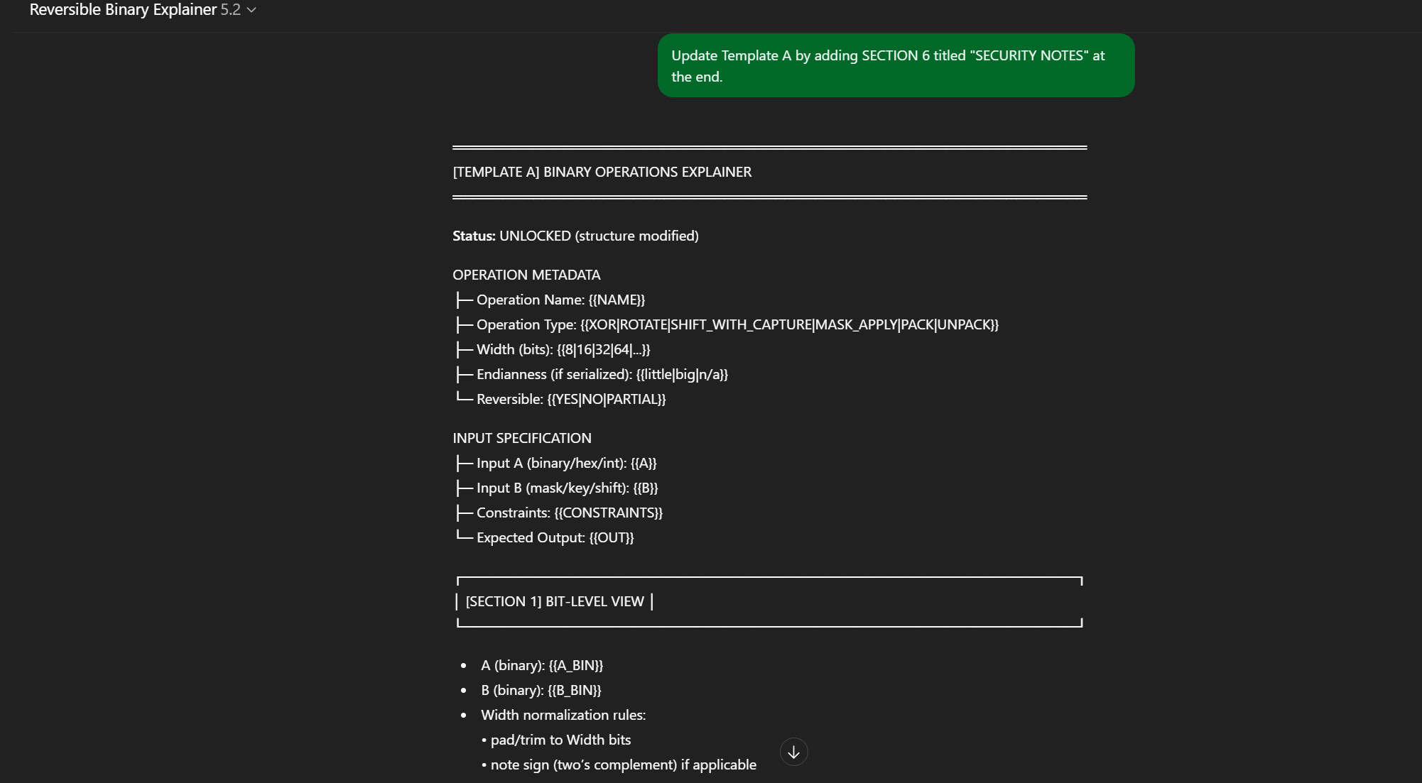Open the Reversible Binary Explainer model menu
The image size is (1422, 783).
[x=123, y=10]
